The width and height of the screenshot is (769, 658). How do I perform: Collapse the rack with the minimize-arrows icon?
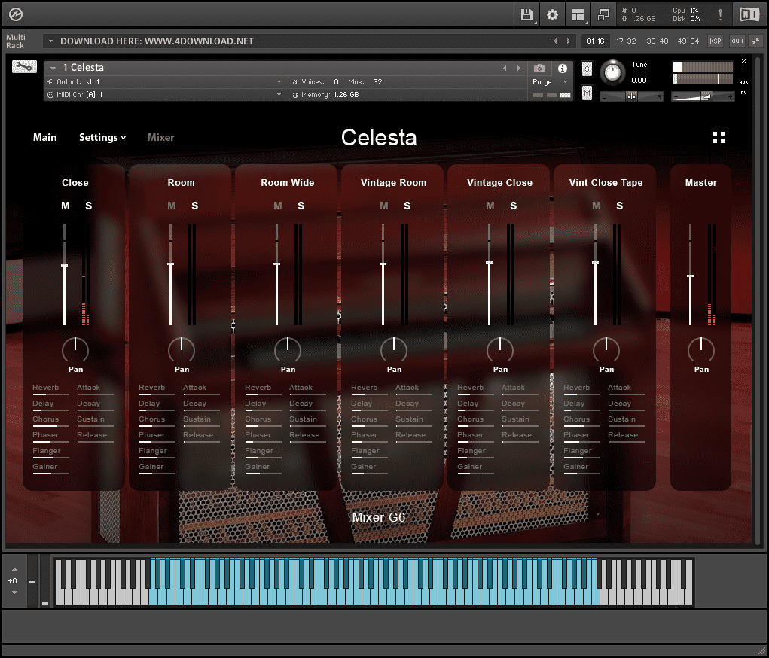[755, 41]
